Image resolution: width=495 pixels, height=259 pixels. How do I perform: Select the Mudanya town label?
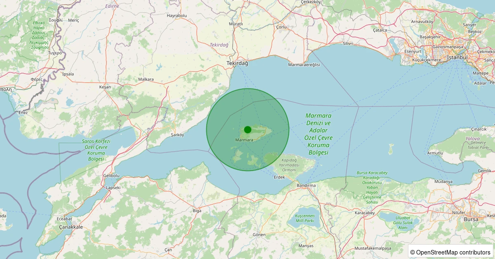(443, 182)
